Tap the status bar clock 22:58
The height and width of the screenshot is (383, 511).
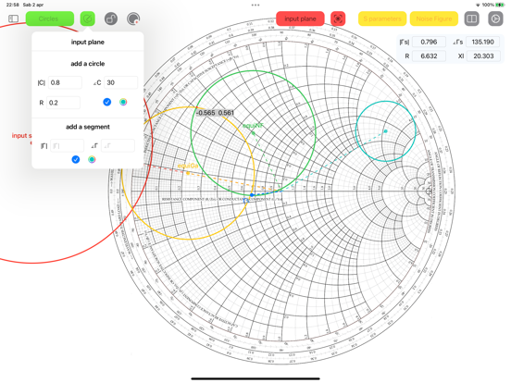(x=13, y=5)
